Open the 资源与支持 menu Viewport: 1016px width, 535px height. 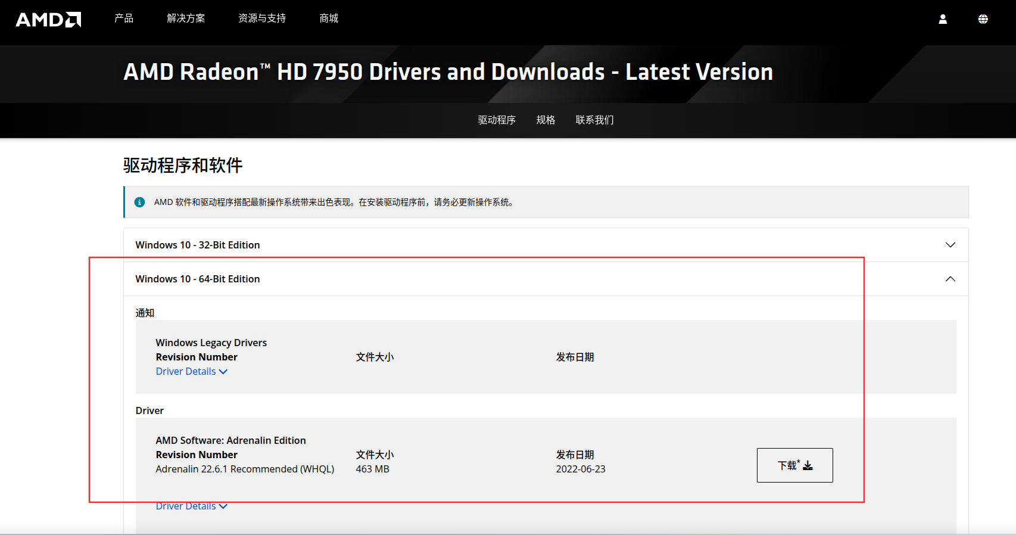pyautogui.click(x=262, y=18)
